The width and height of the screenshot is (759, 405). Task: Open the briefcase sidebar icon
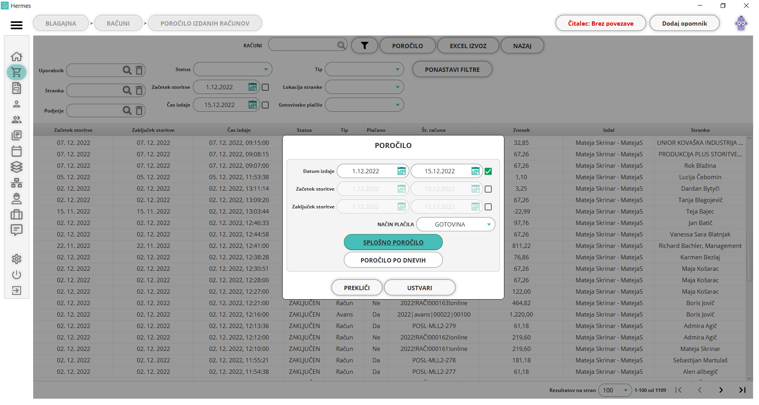17,214
